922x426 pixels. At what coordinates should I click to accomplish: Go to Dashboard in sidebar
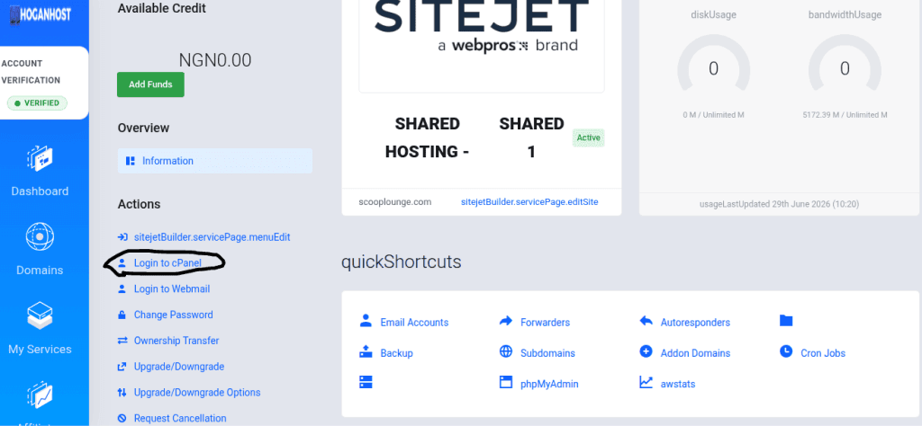click(x=40, y=191)
